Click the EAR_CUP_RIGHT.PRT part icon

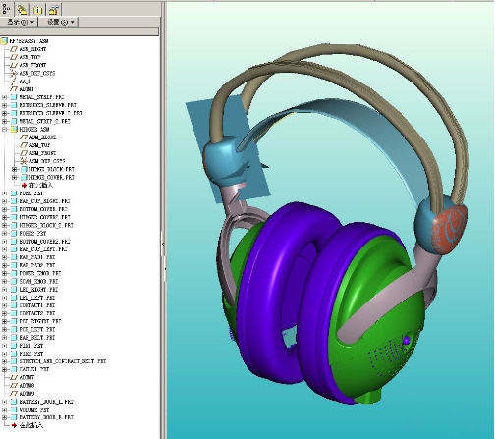pyautogui.click(x=14, y=201)
